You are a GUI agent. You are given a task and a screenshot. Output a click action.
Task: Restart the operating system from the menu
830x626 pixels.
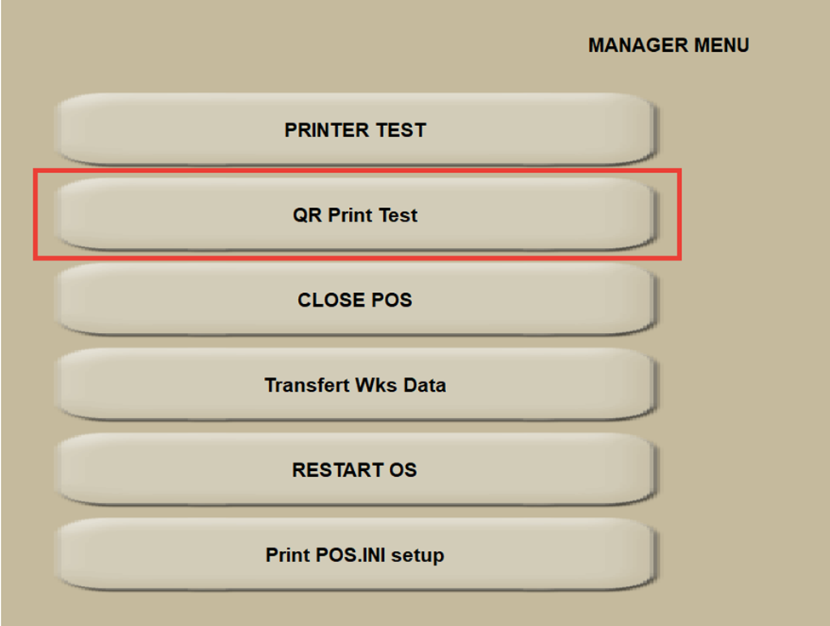point(355,470)
